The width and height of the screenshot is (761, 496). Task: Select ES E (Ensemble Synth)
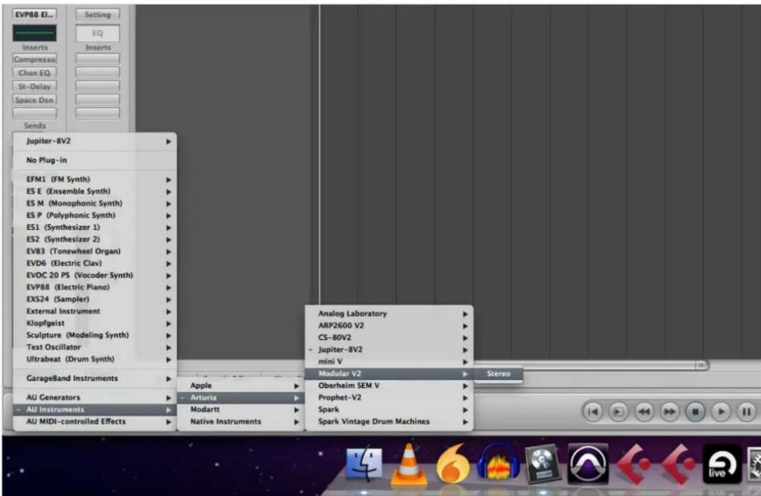click(x=95, y=191)
